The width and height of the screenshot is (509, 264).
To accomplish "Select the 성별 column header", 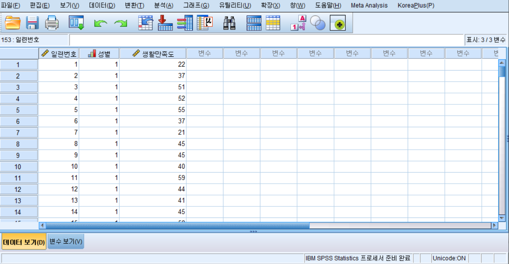I will [99, 54].
